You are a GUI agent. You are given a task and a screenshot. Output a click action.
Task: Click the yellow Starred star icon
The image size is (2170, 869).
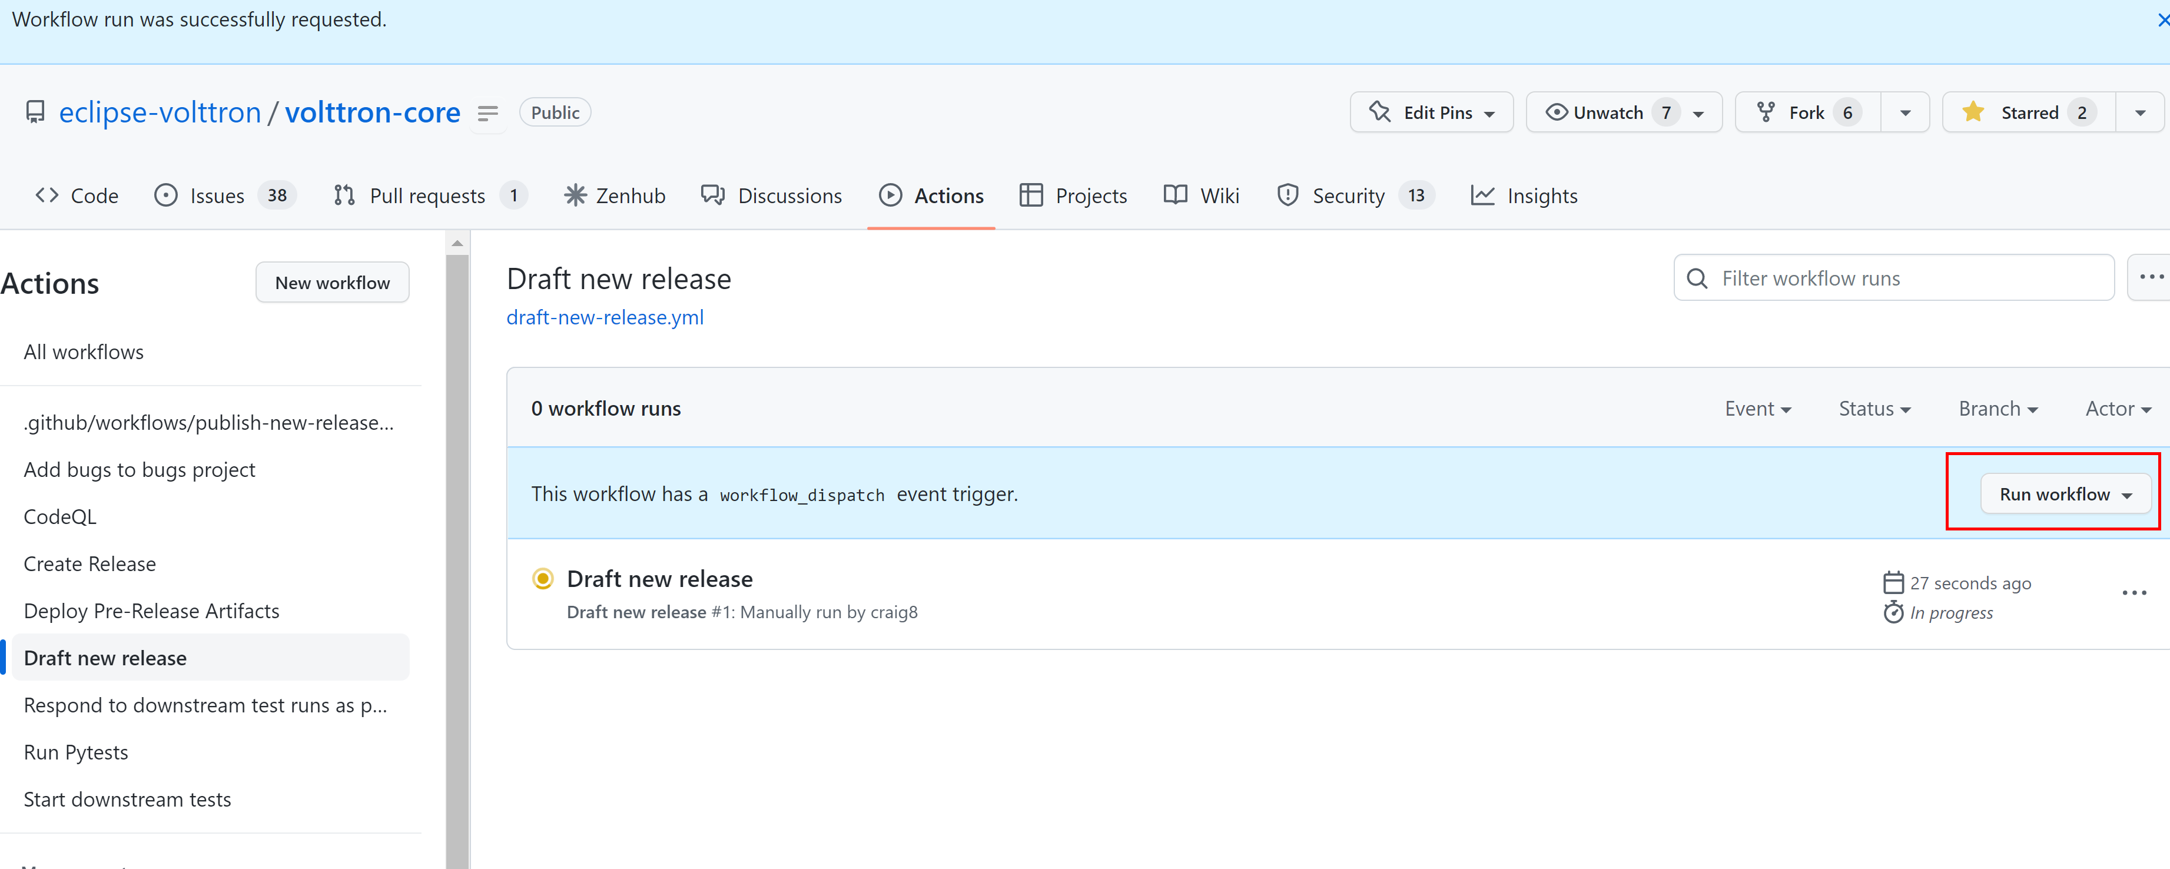pos(1972,112)
